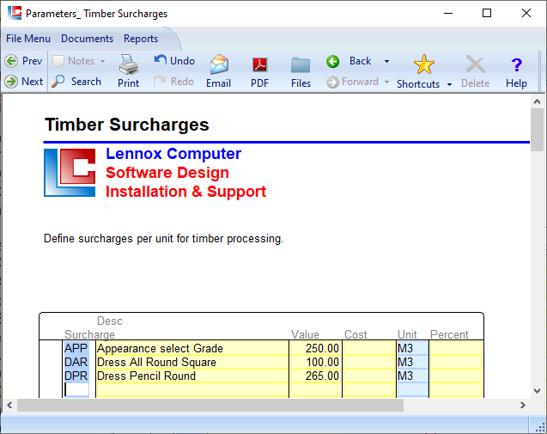Click the 265.00 value cell
547x434 pixels.
click(x=316, y=376)
